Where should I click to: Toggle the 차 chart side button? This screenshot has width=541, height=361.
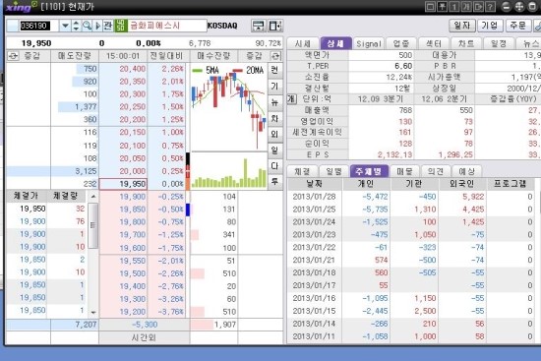(x=274, y=118)
